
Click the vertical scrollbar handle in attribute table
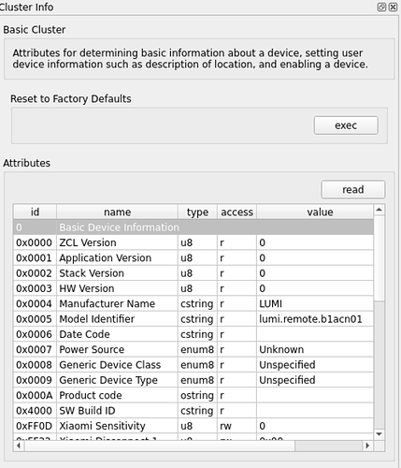point(379,258)
